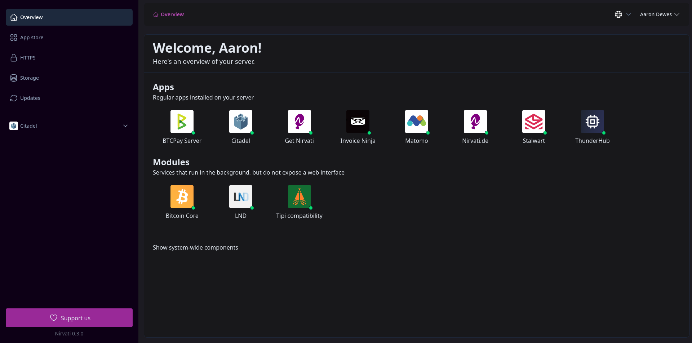The width and height of the screenshot is (692, 343).
Task: Click the Stalwart app icon
Action: 533,122
